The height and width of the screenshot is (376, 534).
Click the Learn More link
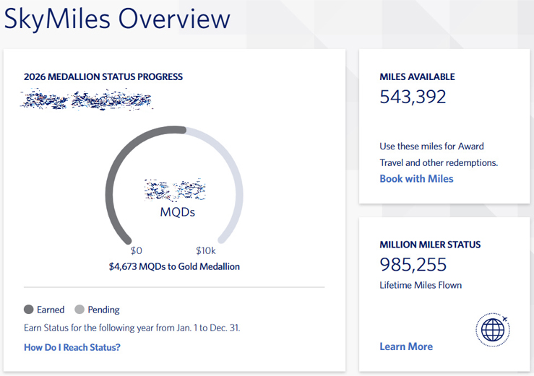pos(406,346)
